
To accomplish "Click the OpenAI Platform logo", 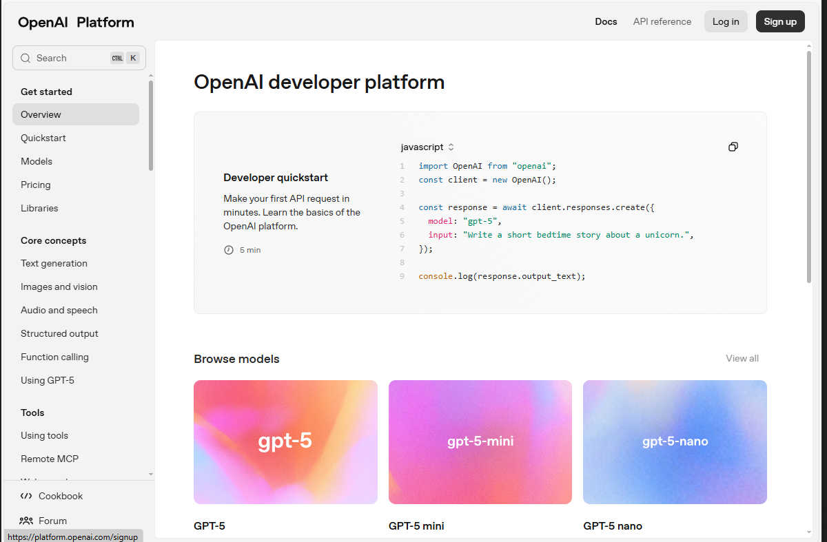I will point(76,22).
